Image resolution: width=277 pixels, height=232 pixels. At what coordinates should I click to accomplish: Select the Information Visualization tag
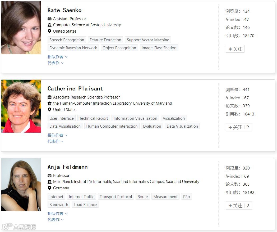coord(135,118)
